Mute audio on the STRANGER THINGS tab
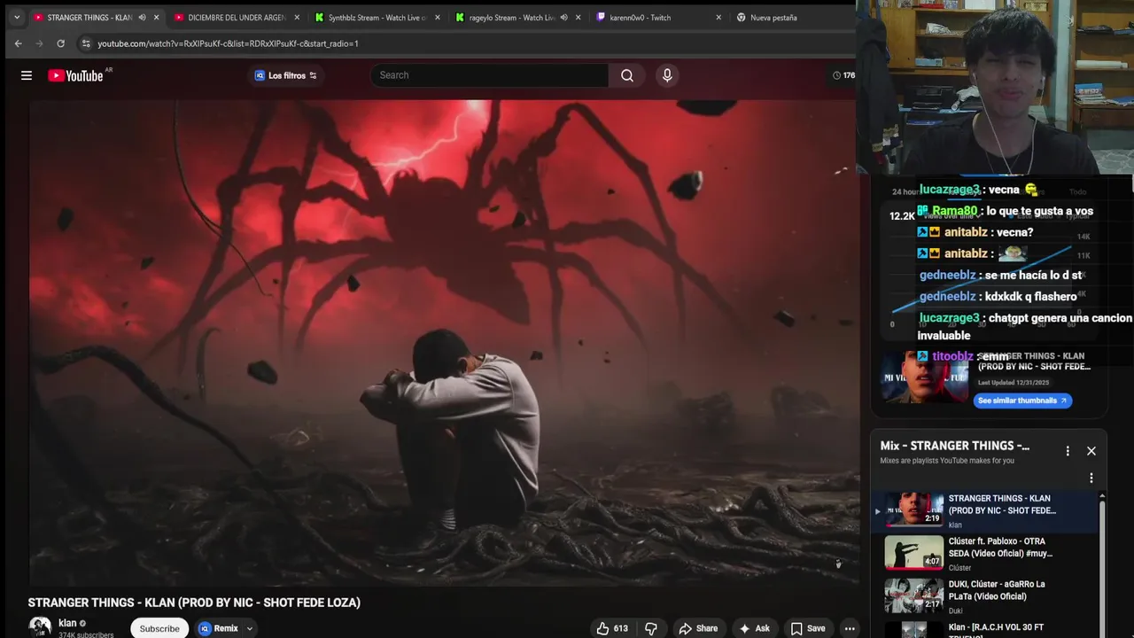This screenshot has width=1134, height=638. click(142, 17)
